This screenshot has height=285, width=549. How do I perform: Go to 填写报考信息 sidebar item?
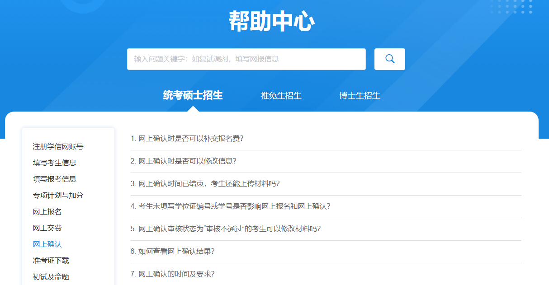coord(54,179)
